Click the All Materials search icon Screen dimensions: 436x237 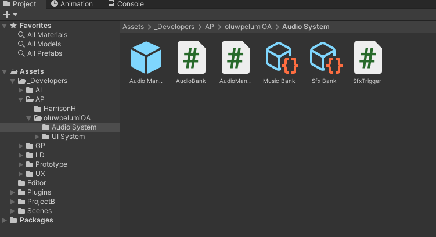click(x=21, y=35)
